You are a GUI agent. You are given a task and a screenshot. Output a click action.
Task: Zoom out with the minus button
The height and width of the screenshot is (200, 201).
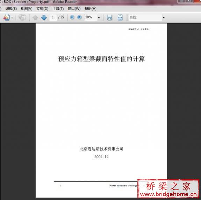[72, 17]
